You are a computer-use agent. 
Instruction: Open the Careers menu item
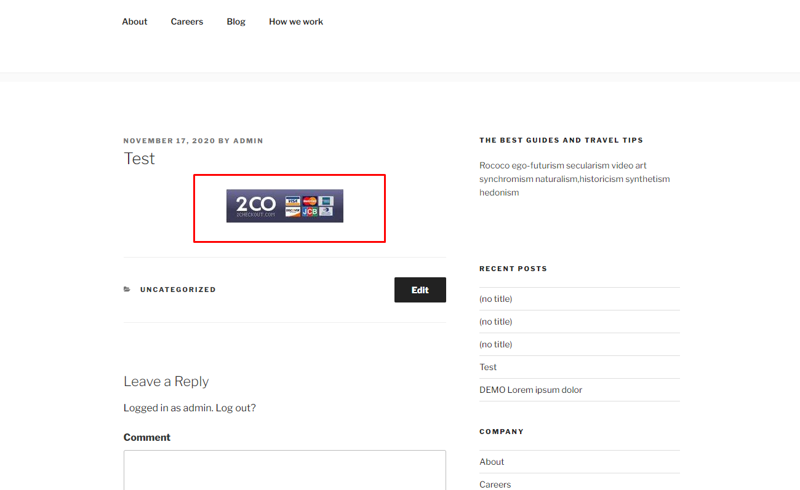tap(187, 22)
